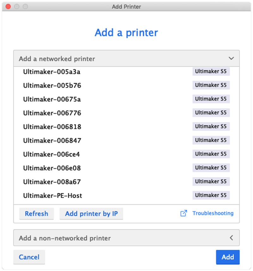Close the Add Printer window
Screen dimensions: 253x271
click(x=8, y=6)
